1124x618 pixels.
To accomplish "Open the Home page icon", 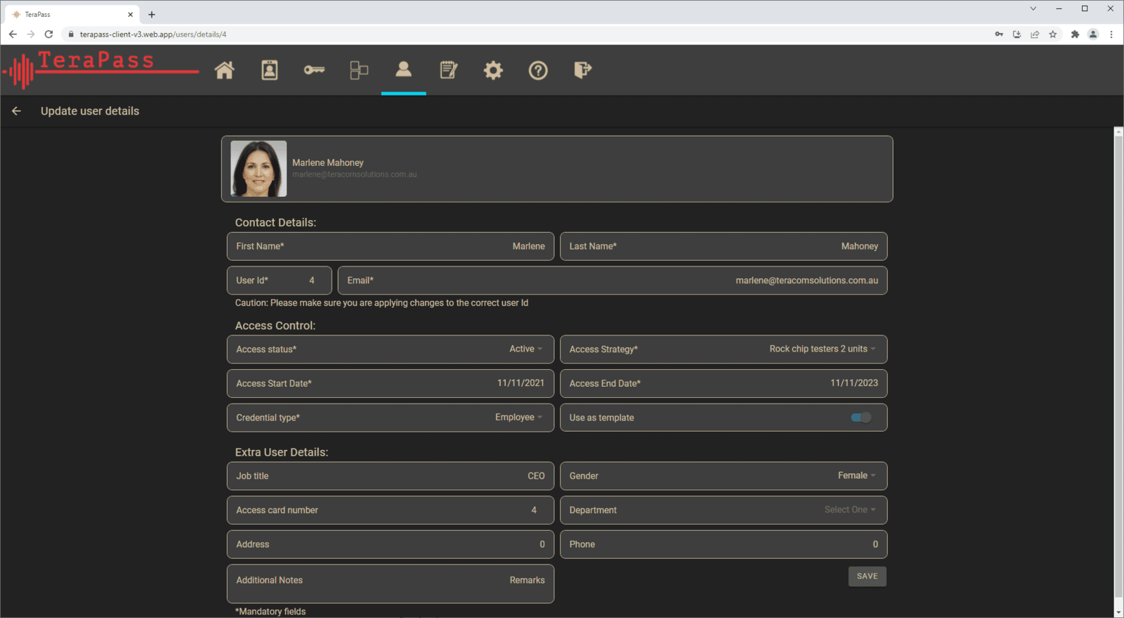I will pos(224,70).
